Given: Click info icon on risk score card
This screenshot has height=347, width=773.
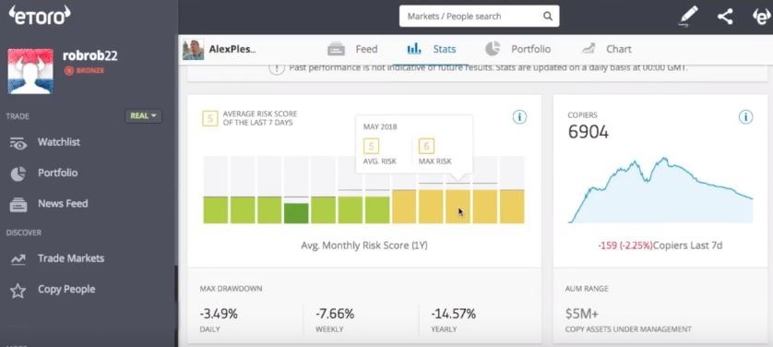Looking at the screenshot, I should click(519, 117).
